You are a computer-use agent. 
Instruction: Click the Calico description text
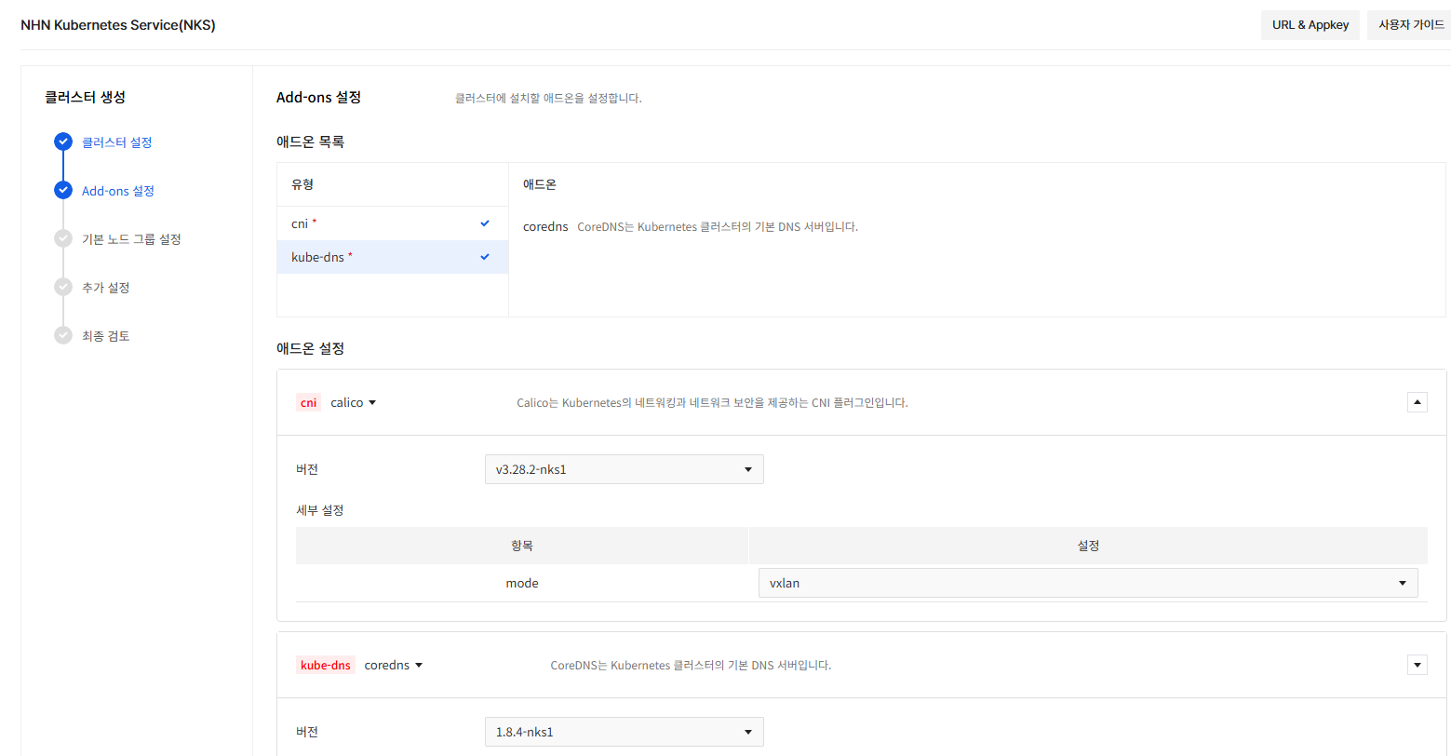(712, 403)
